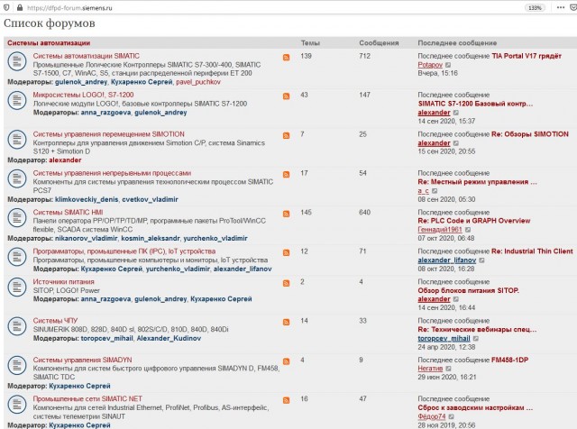The image size is (577, 429).
Task: Open last post Сброс к заводским настройкам
Action: coord(475,408)
